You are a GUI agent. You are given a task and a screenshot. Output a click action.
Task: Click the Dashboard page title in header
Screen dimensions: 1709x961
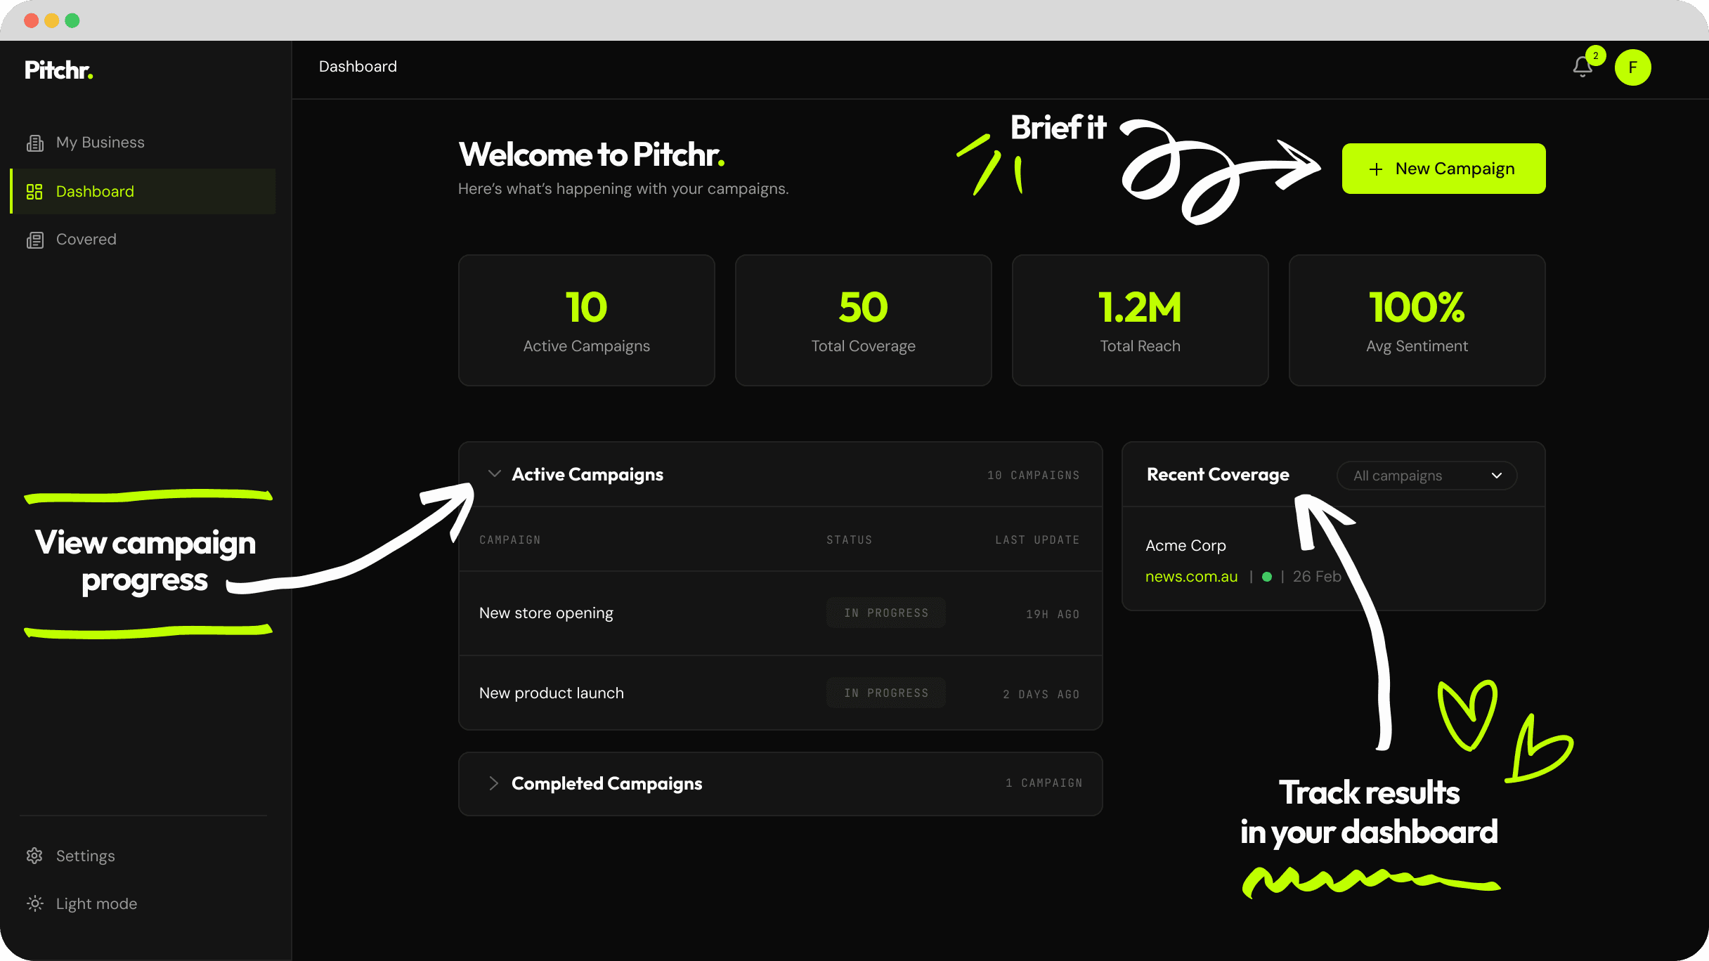coord(358,67)
